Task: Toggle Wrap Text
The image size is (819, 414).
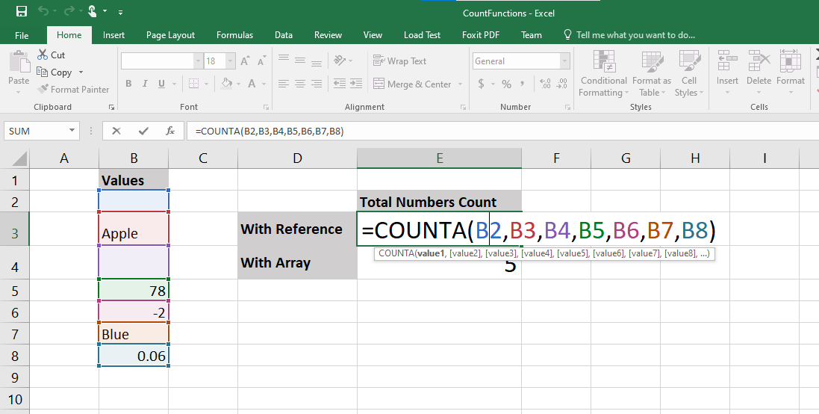Action: [399, 61]
